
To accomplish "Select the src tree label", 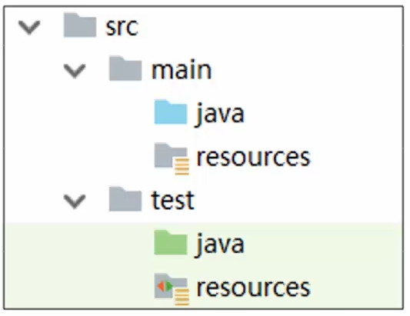I will (x=122, y=27).
